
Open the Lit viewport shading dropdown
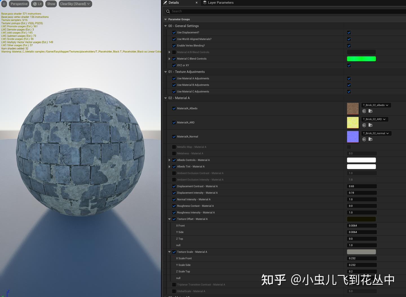coord(37,4)
